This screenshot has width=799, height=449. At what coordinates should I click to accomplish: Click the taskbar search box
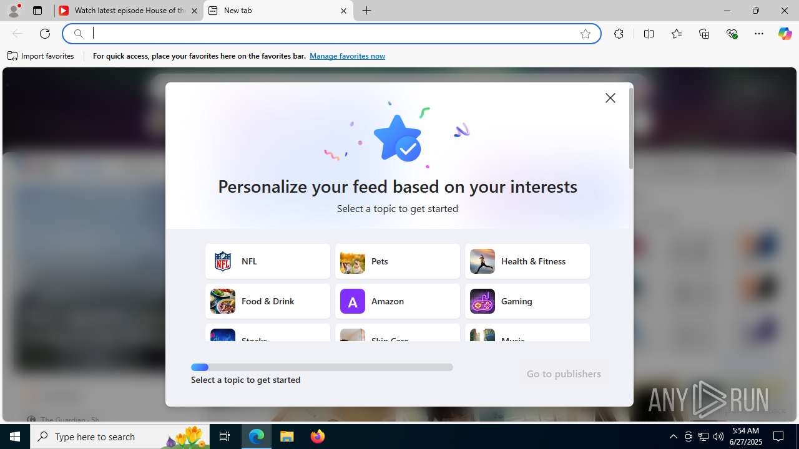click(x=120, y=437)
